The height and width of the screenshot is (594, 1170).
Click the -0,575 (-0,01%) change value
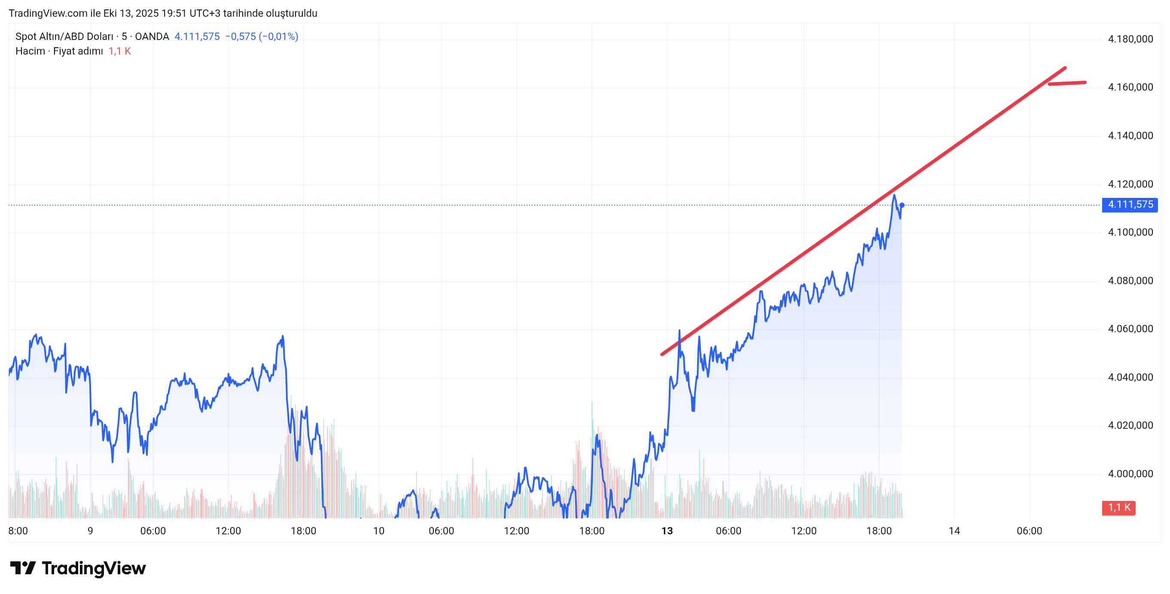262,36
